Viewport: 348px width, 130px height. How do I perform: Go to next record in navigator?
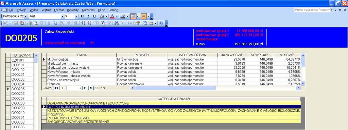[85, 88]
